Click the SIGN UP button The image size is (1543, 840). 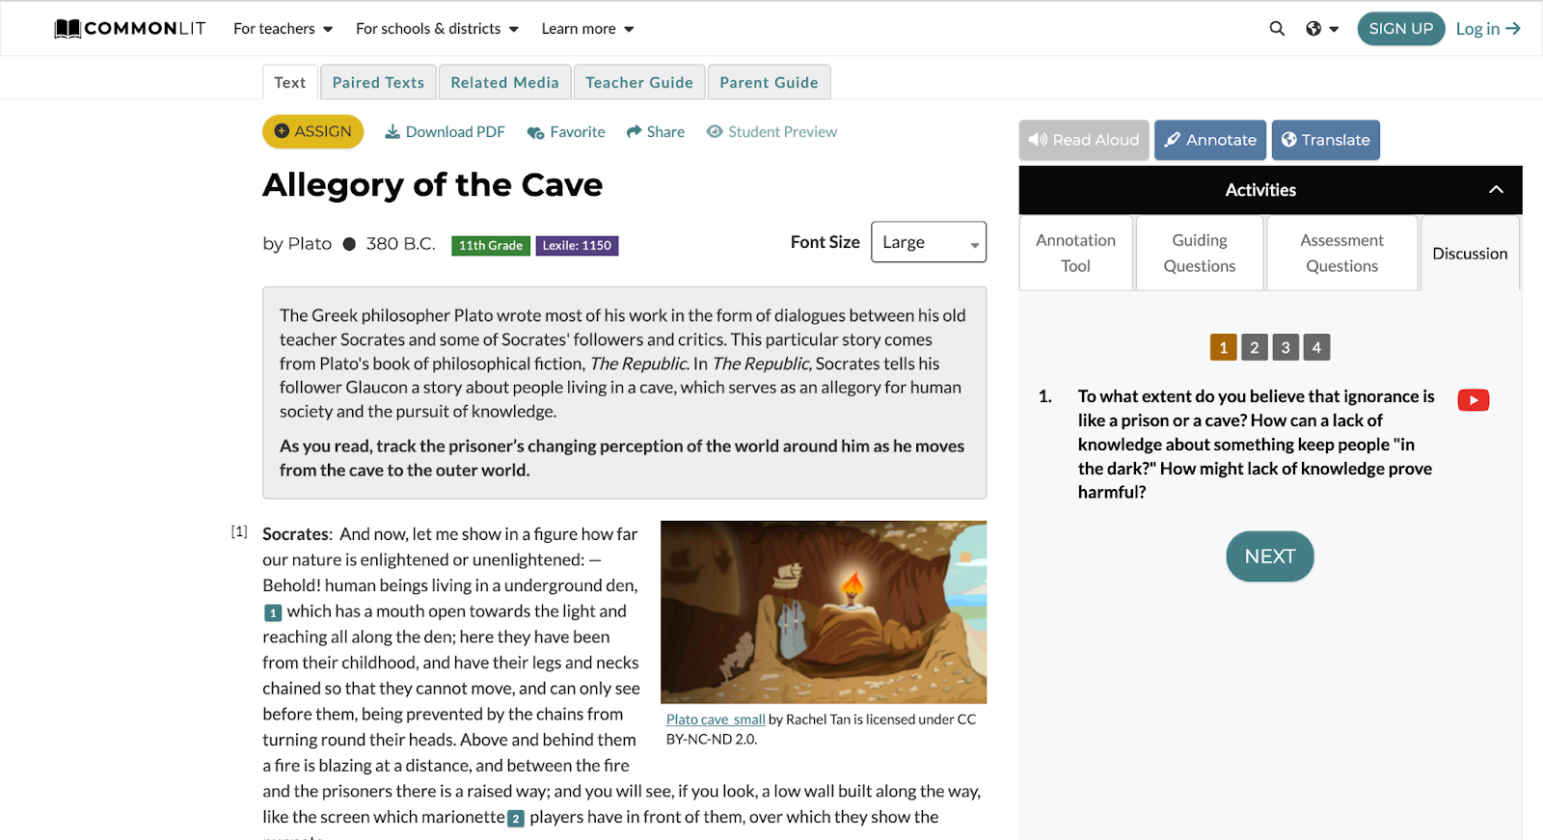coord(1400,29)
